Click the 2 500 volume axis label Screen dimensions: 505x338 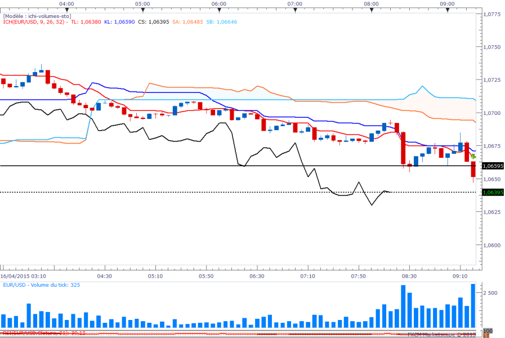pos(490,293)
